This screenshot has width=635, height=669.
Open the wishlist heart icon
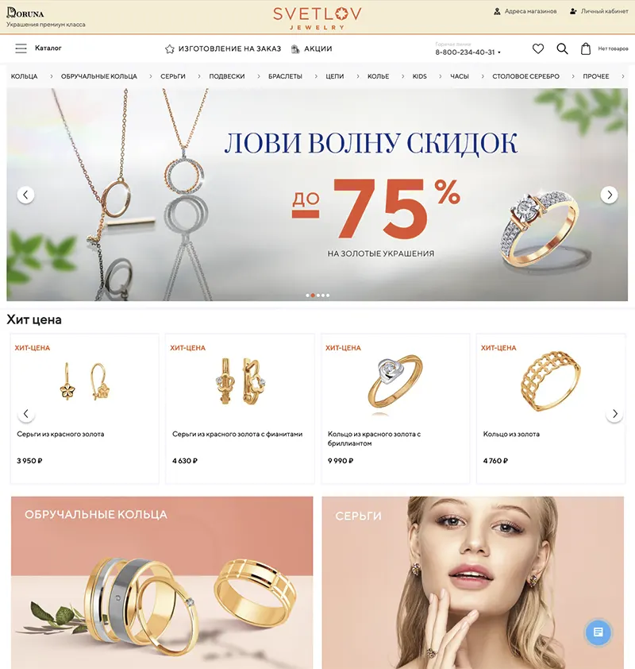538,48
